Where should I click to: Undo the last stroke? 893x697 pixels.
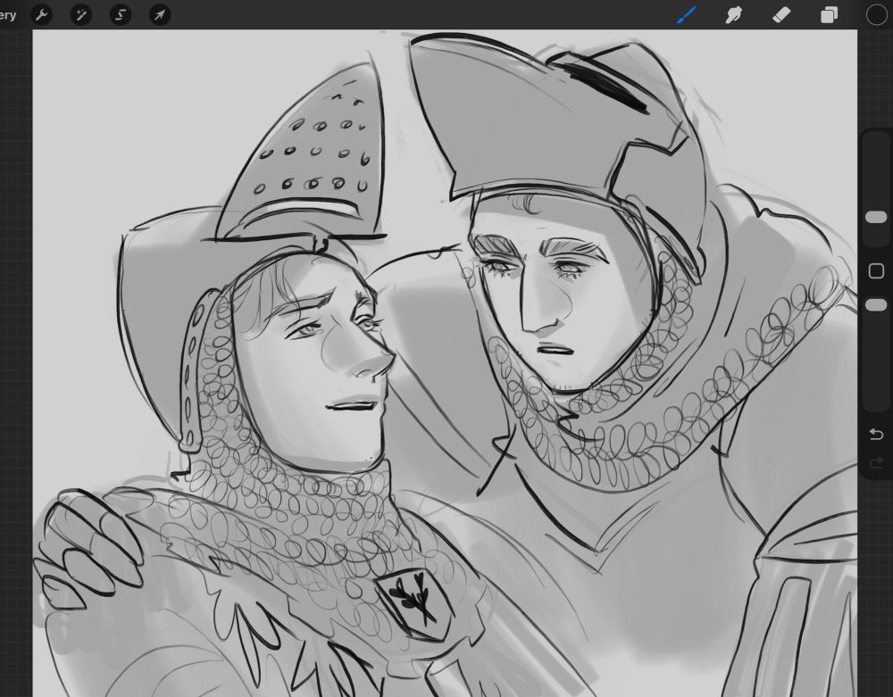[x=876, y=435]
